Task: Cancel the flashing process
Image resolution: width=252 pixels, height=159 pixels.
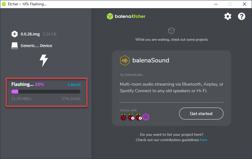Action: point(74,84)
